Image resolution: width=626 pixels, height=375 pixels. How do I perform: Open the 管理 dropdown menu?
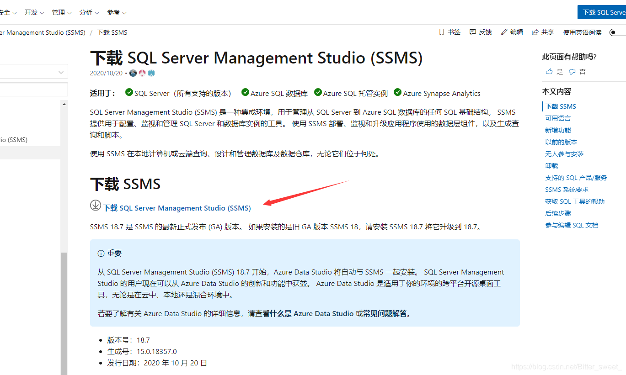[x=62, y=12]
